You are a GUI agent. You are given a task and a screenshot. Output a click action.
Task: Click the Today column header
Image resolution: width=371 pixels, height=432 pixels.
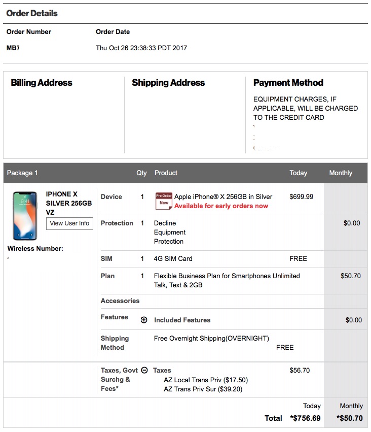[299, 173]
